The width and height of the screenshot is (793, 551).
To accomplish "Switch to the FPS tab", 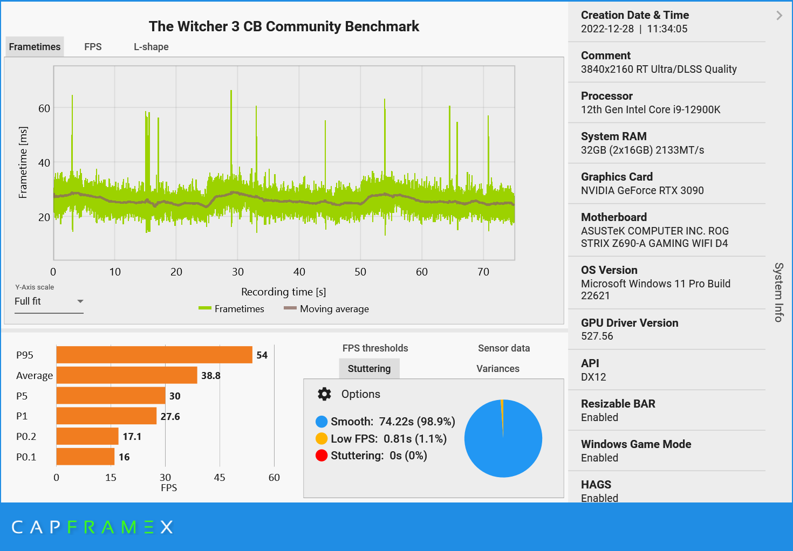I will coord(92,46).
